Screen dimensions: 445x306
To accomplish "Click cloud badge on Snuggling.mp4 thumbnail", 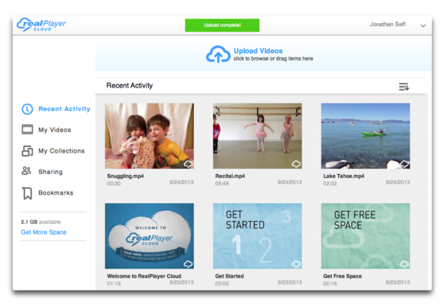I will point(188,163).
